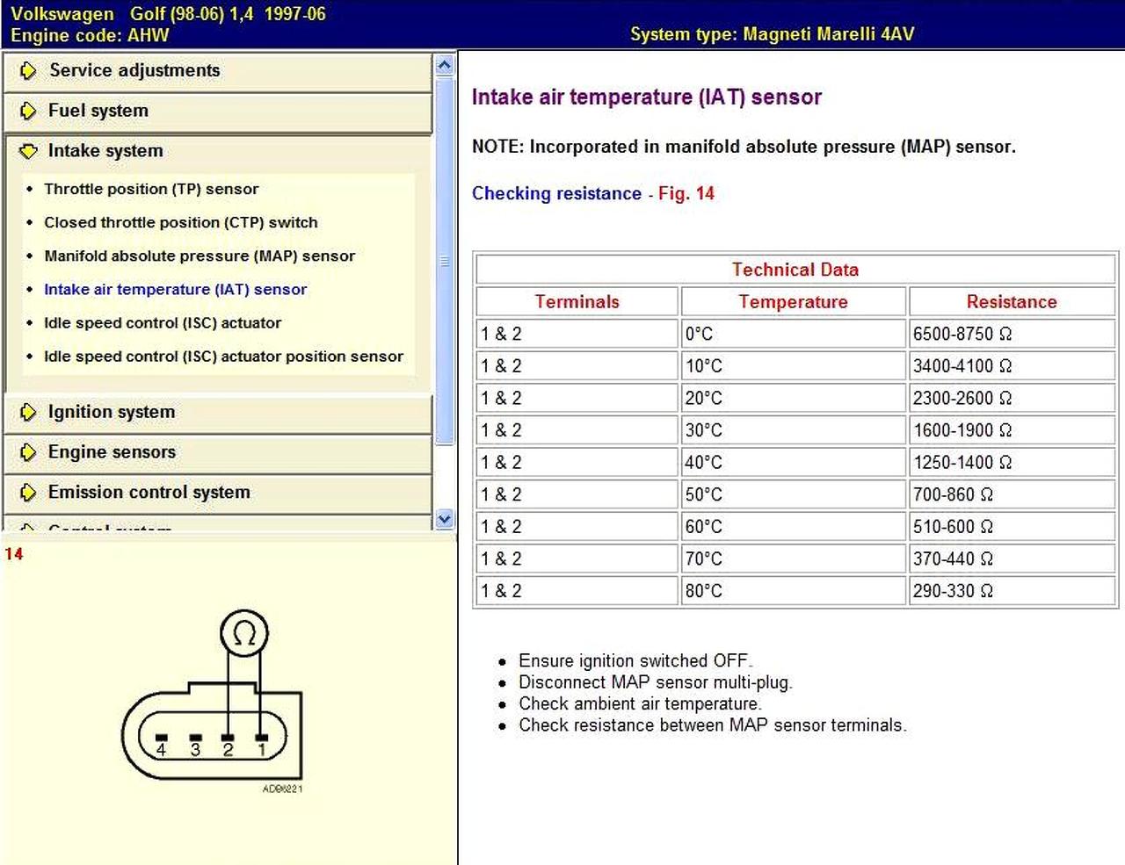Click the Technical Data table title

pos(795,270)
